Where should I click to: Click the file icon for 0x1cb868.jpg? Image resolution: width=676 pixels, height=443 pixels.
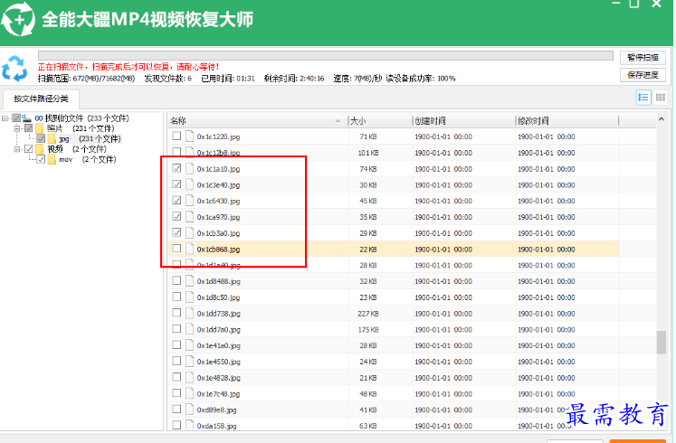pyautogui.click(x=190, y=249)
